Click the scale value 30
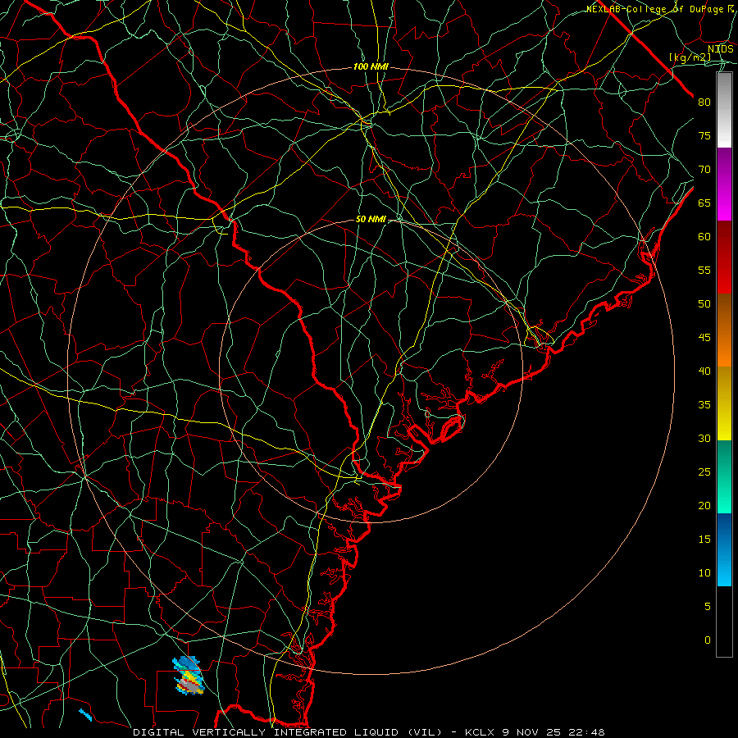This screenshot has height=738, width=738. (704, 438)
